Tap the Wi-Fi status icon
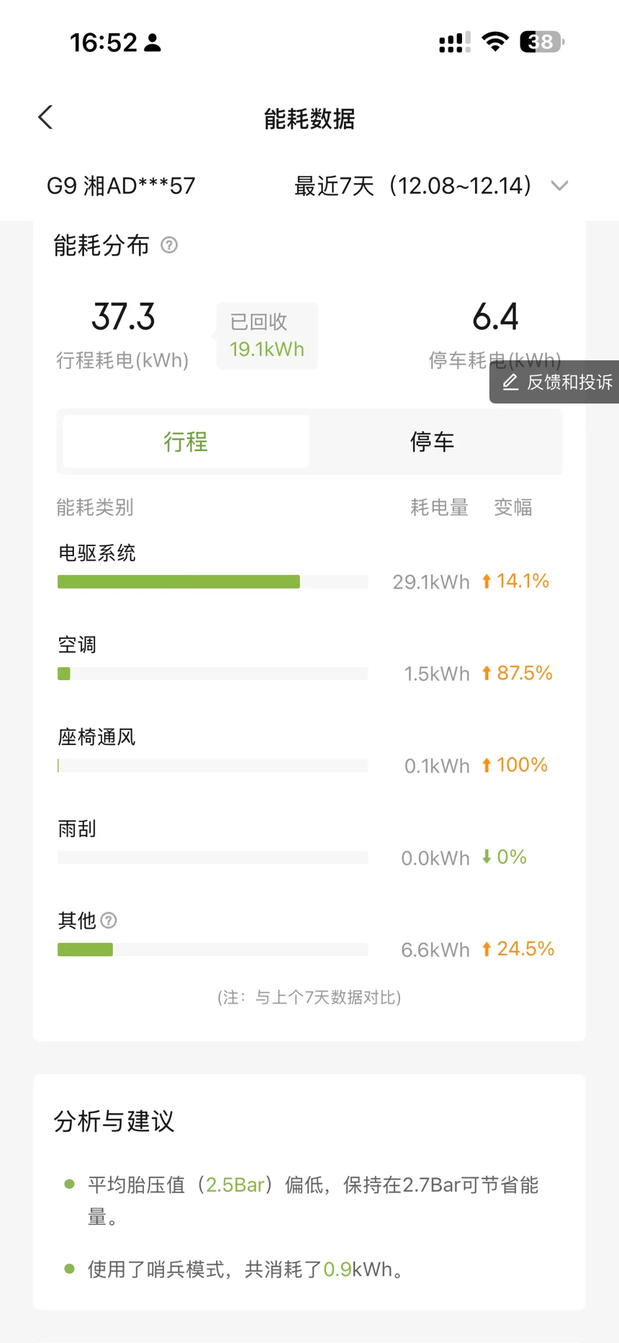The height and width of the screenshot is (1343, 619). [x=495, y=42]
